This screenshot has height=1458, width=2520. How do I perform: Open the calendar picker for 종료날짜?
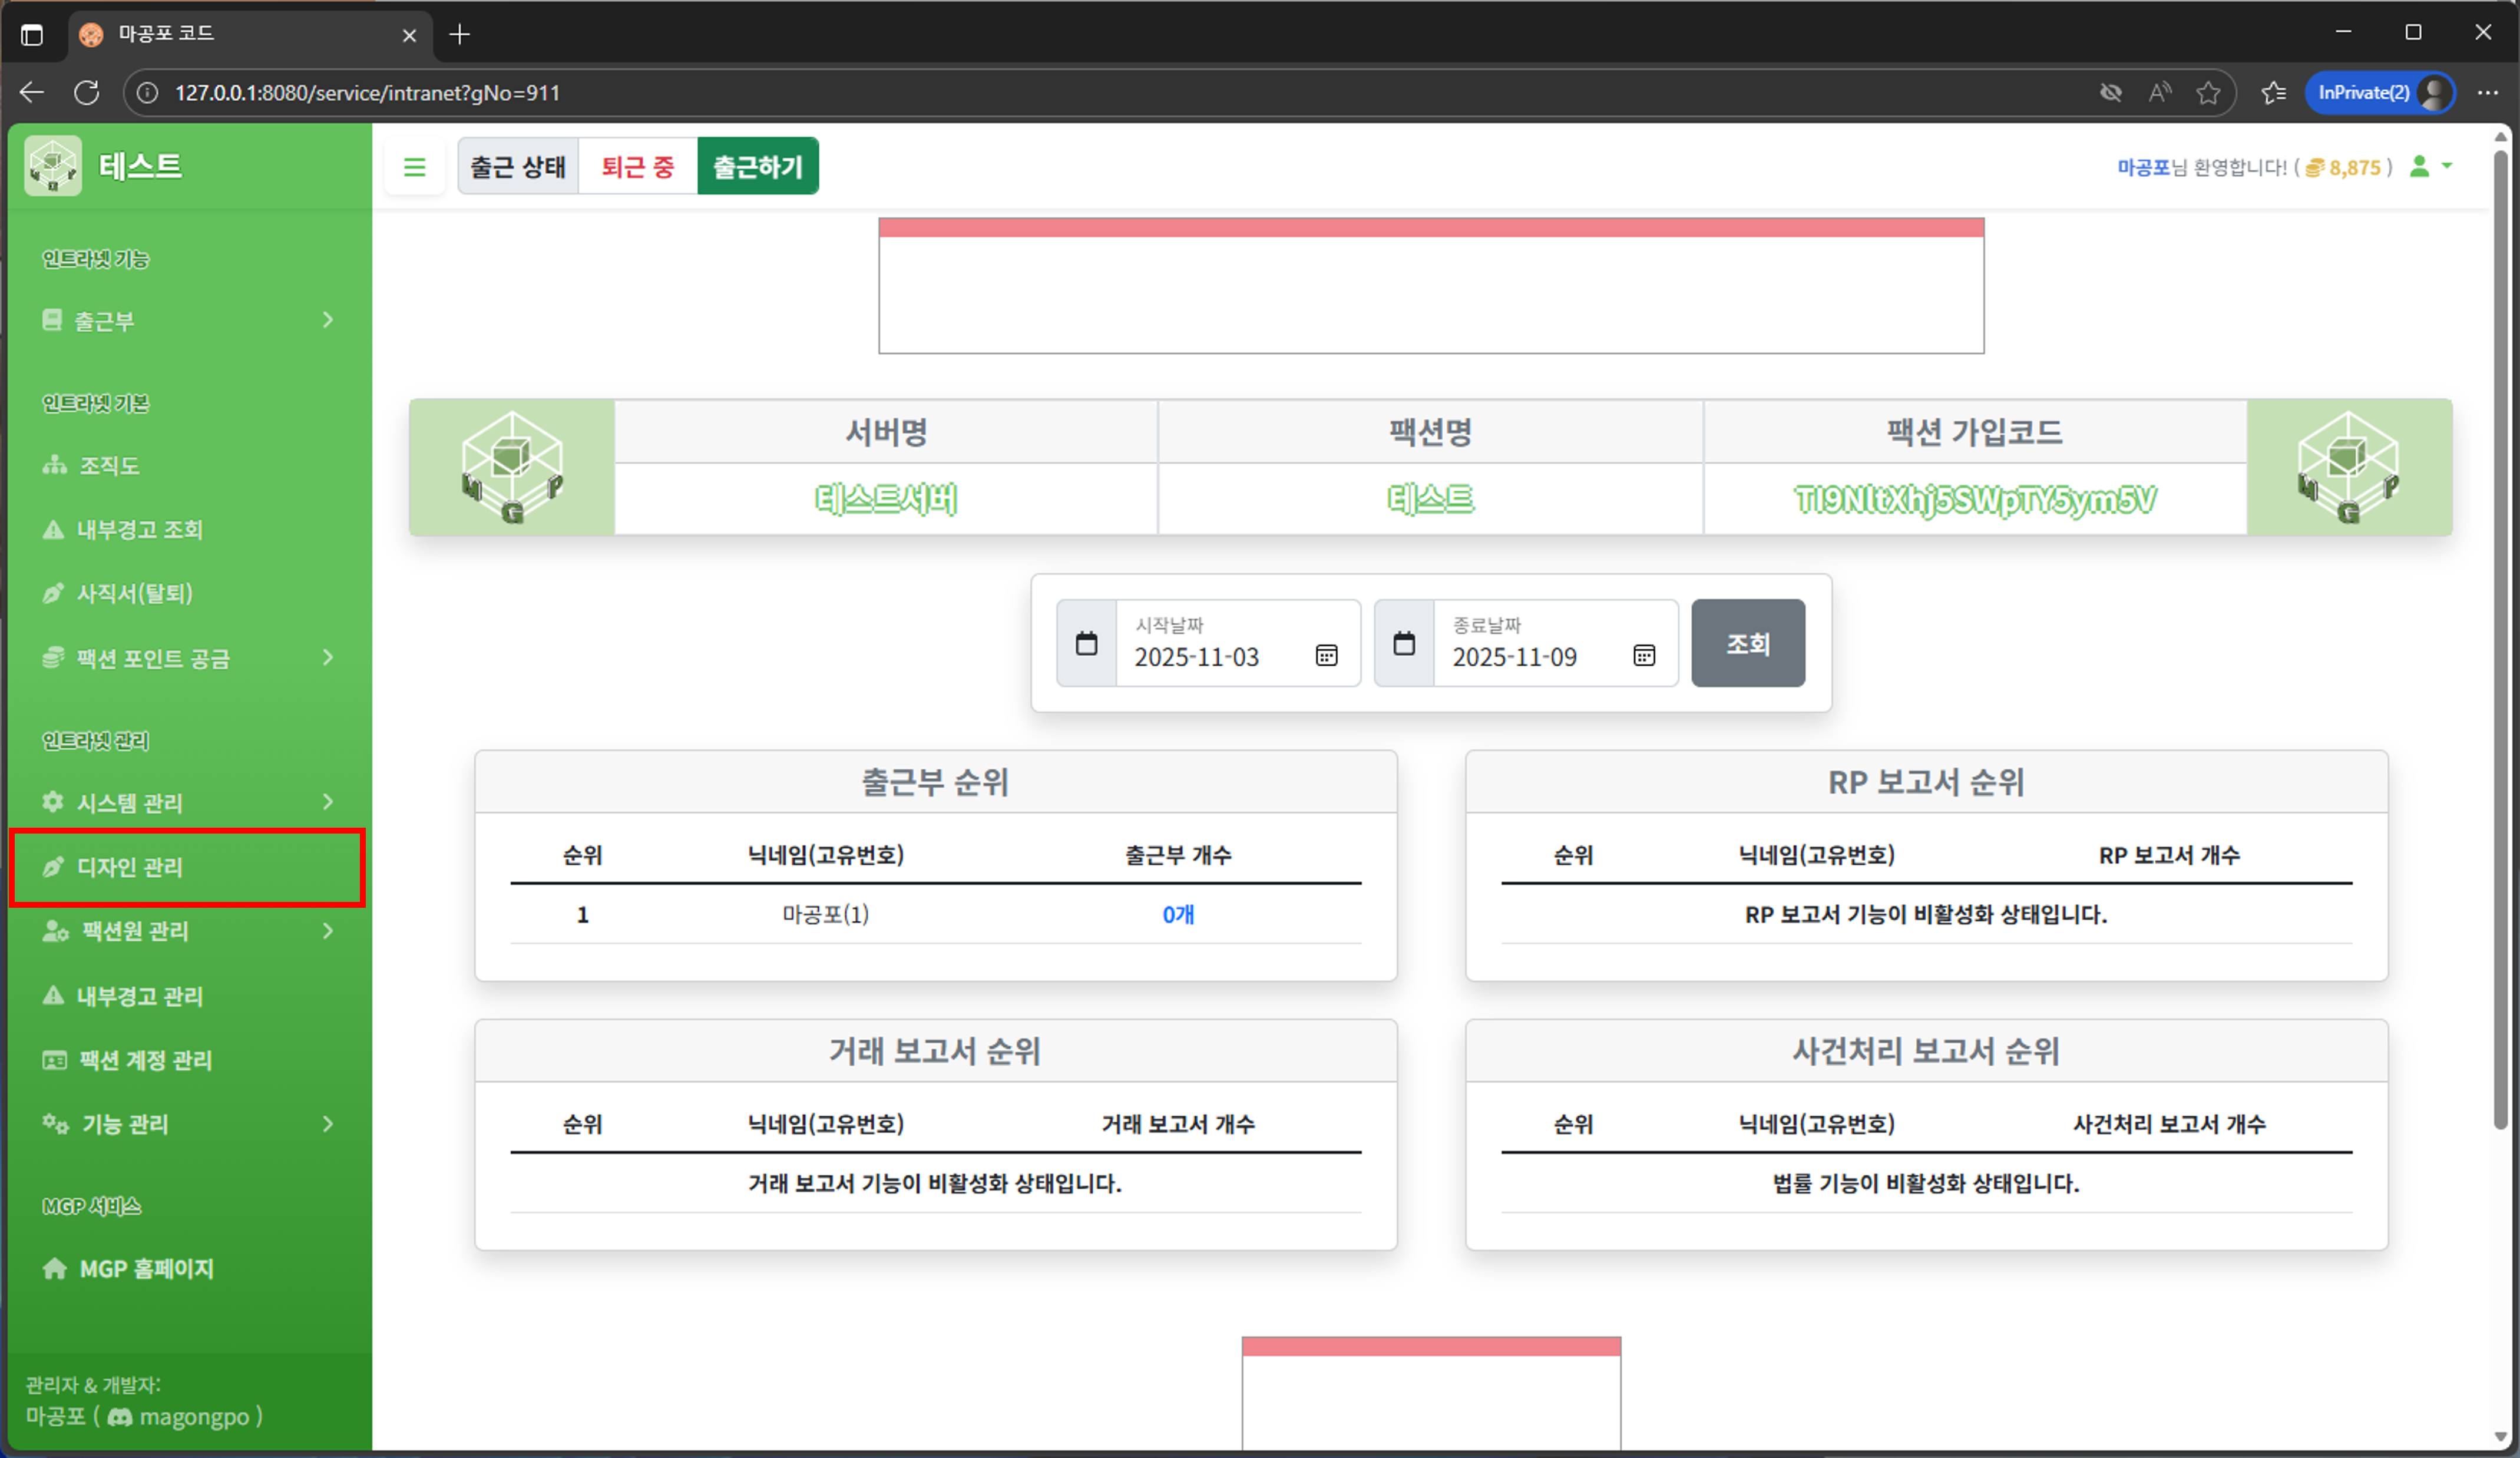tap(1644, 657)
